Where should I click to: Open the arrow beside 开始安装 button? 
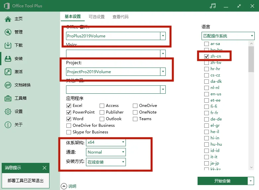(251, 181)
